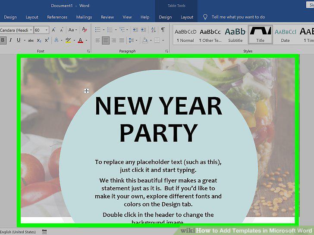Expand the bullets dropdown arrow
The height and width of the screenshot is (235, 314).
104,30
